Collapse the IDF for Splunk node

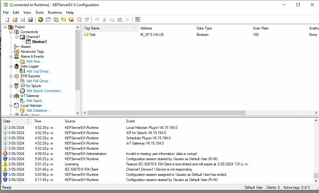[x=11, y=86]
